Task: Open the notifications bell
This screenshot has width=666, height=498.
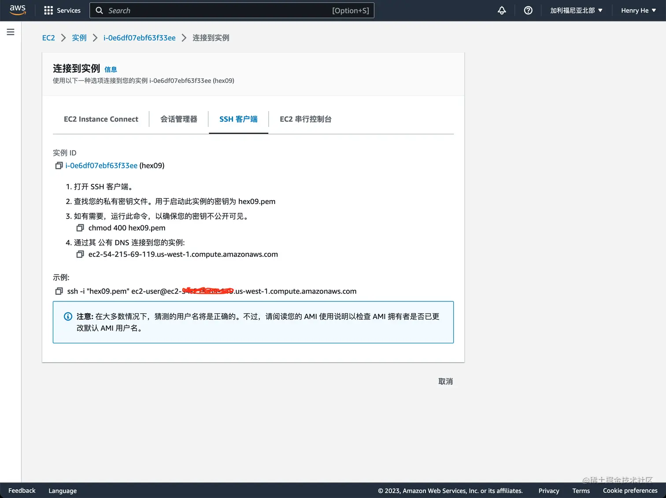Action: (502, 11)
